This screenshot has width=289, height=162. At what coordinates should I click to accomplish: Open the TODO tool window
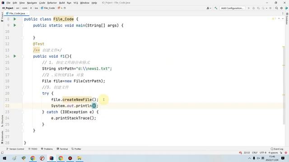click(x=33, y=149)
